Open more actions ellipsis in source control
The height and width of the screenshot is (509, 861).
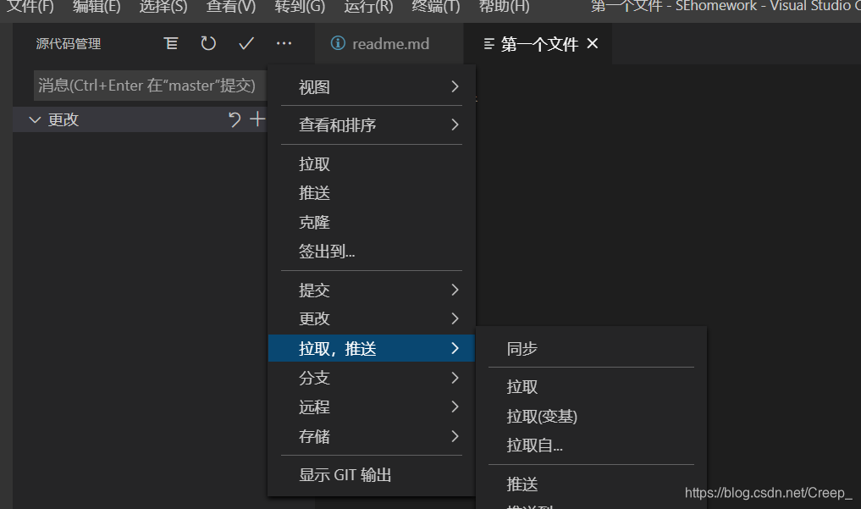(x=284, y=43)
